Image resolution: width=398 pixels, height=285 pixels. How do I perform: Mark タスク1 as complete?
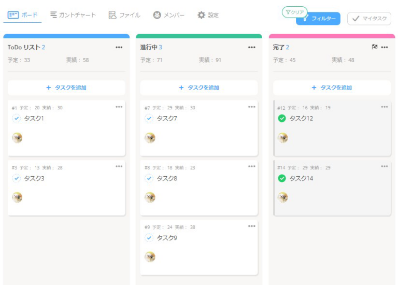(17, 119)
